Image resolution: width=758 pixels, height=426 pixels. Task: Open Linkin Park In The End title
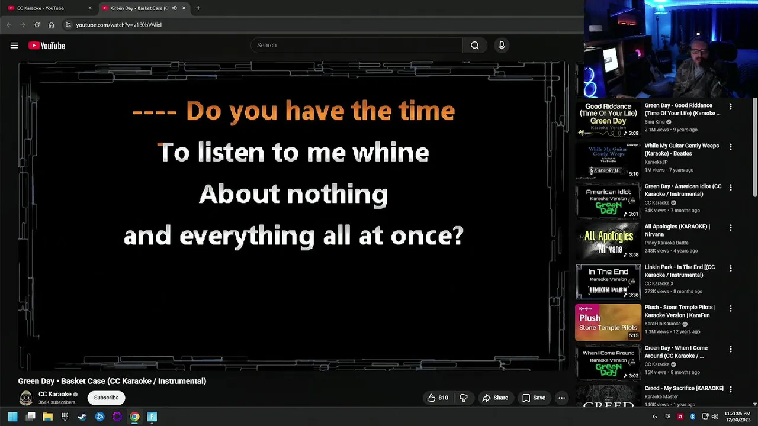[x=680, y=271]
